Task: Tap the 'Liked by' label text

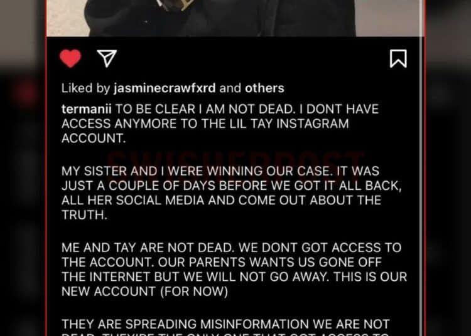Action: (86, 88)
